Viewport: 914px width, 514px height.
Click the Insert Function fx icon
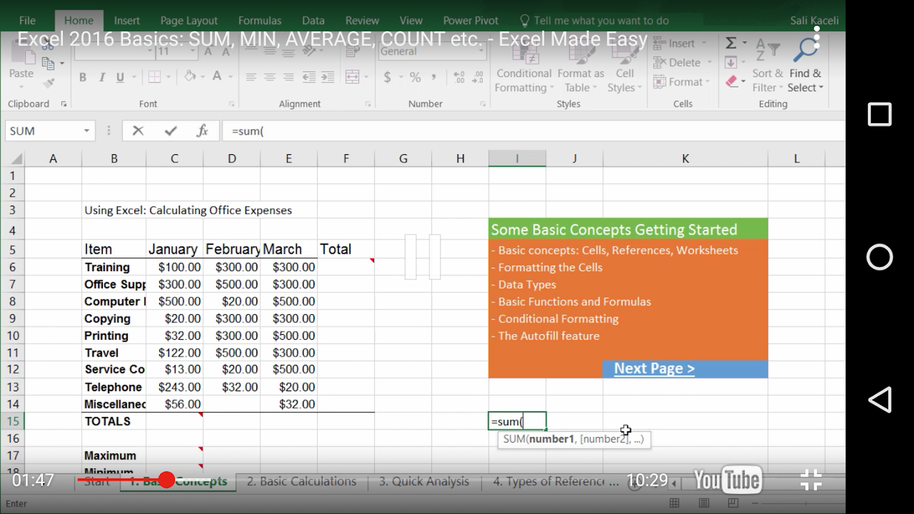click(202, 131)
